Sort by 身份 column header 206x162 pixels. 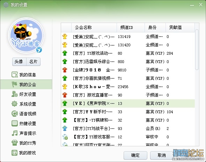[x=155, y=28]
